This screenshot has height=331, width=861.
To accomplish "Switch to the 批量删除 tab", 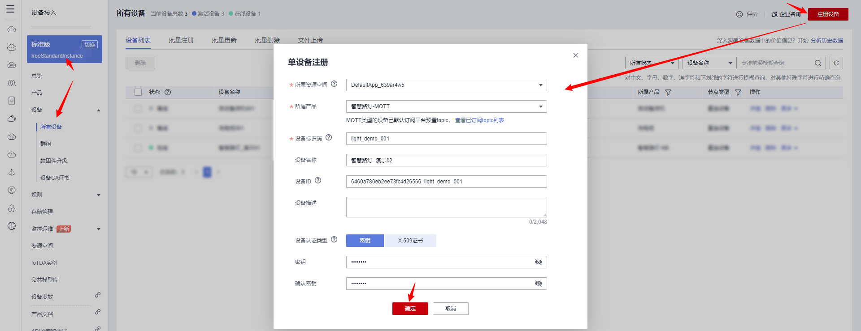I will click(x=267, y=40).
